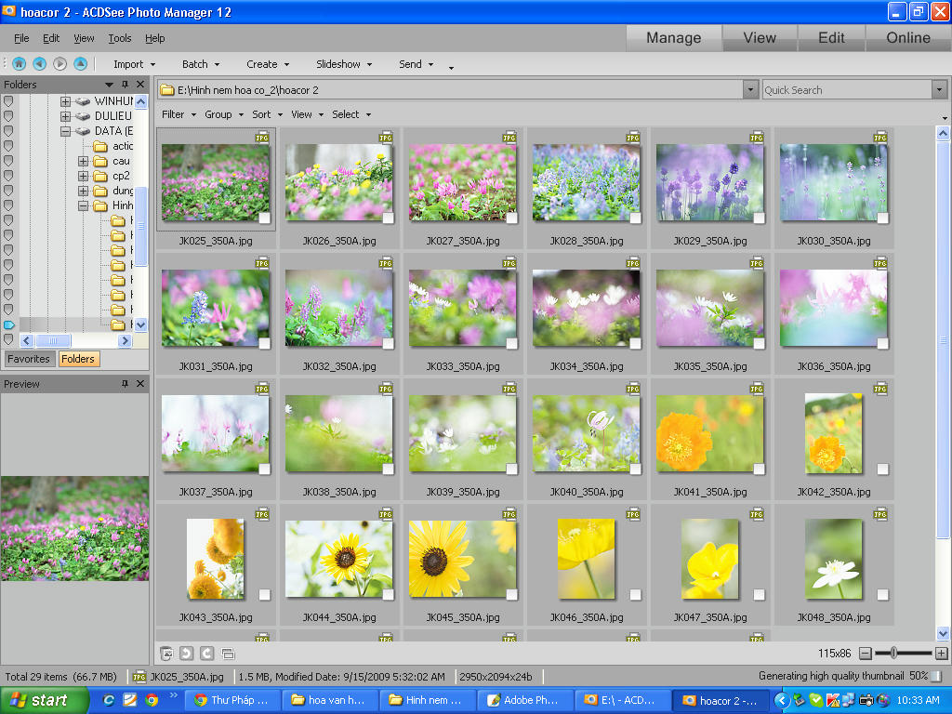Screen dimensions: 952x714
Task: Switch to the Edit mode tab
Action: 831,37
